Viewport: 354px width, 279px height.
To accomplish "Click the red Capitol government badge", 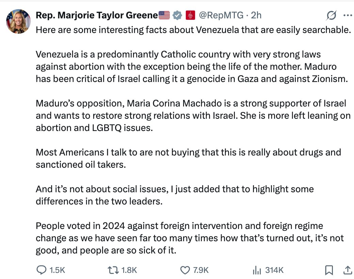I will 190,15.
